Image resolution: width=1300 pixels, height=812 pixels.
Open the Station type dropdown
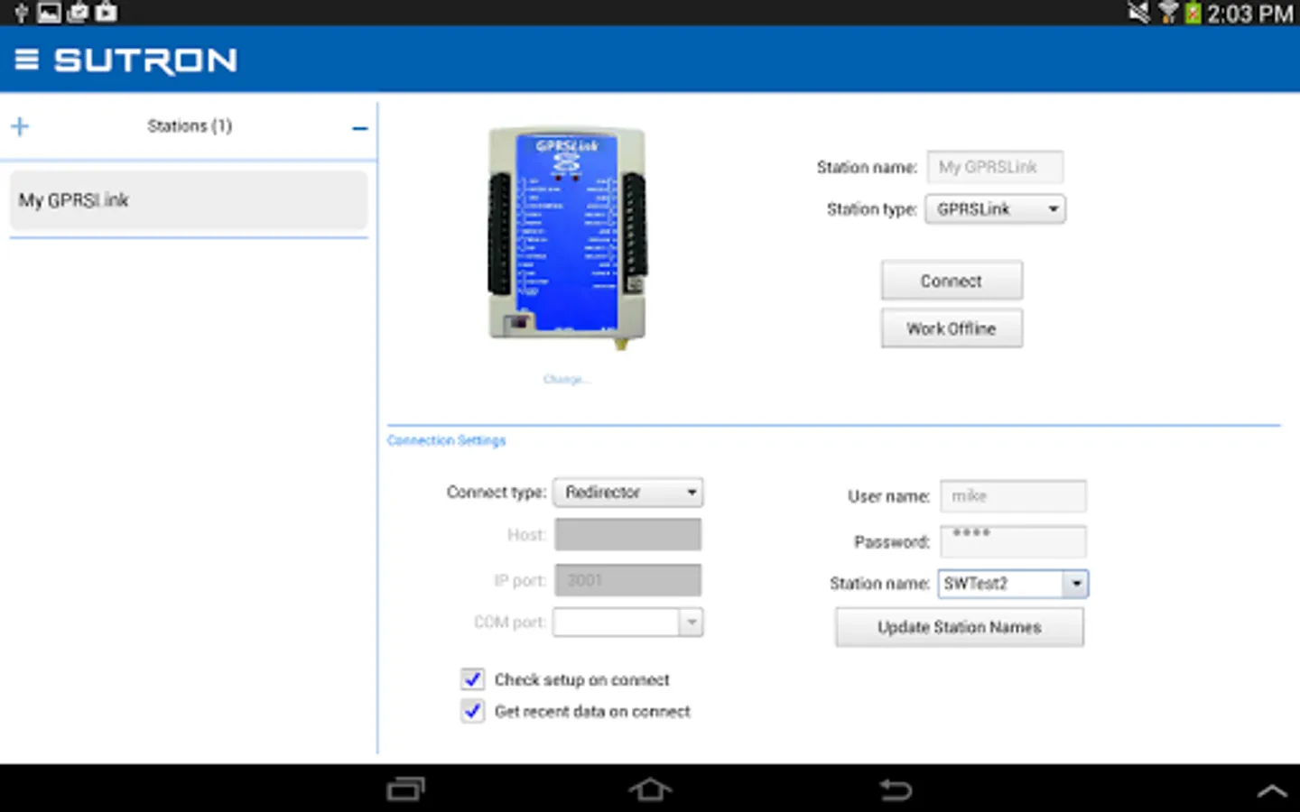pyautogui.click(x=995, y=209)
